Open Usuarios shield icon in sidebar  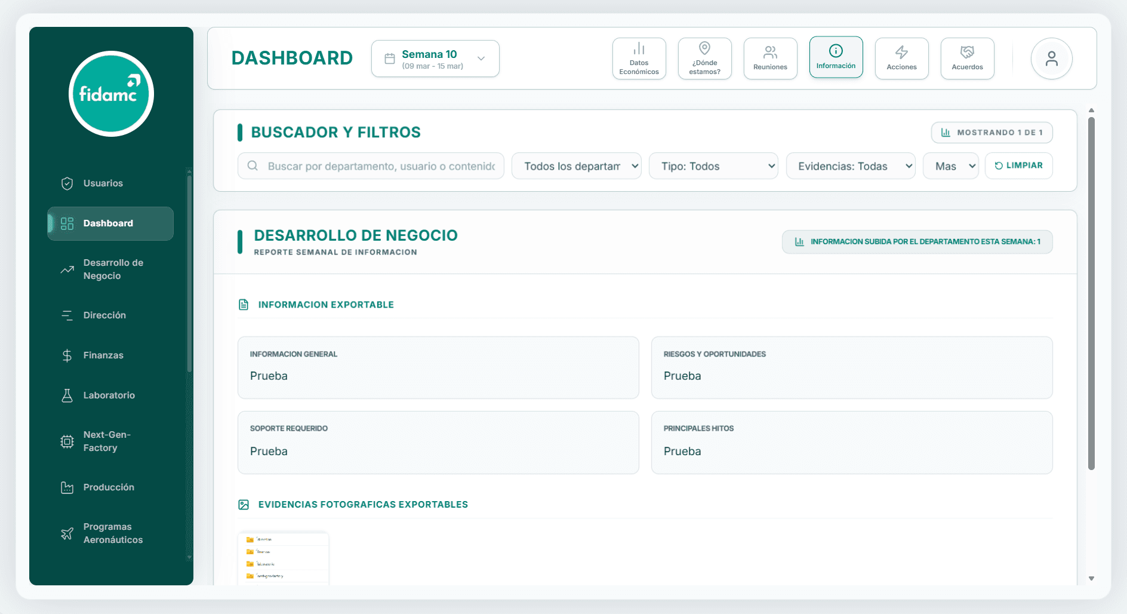[67, 183]
